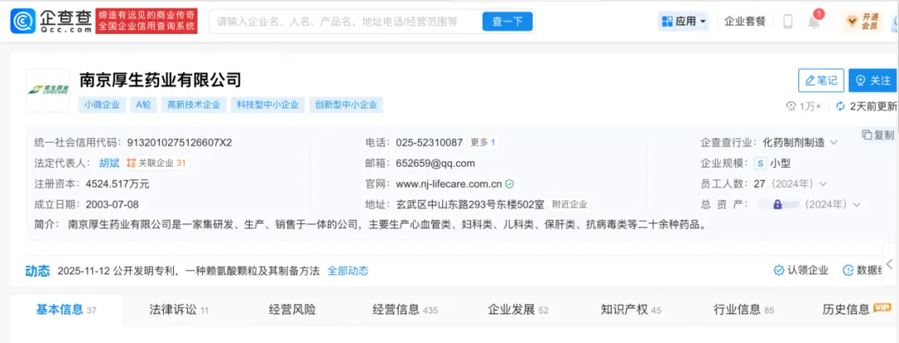The height and width of the screenshot is (343, 899).
Task: Switch to 经营风险 tab
Action: 292,310
